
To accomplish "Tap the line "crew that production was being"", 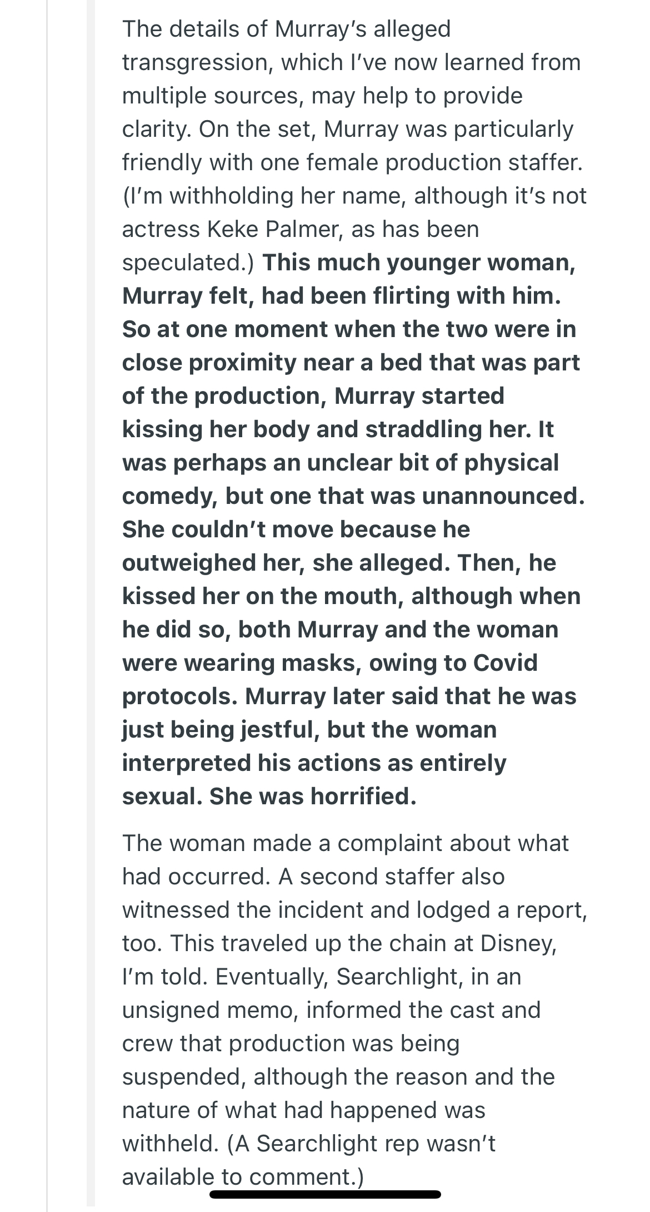I will [291, 1043].
